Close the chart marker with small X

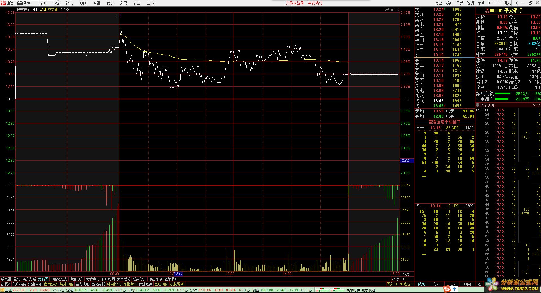[x=116, y=15]
